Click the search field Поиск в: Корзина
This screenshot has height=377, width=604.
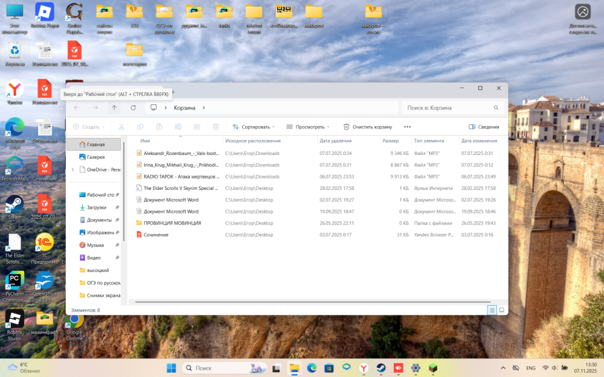[452, 108]
